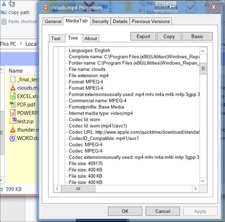The image size is (225, 222).
Task: Select the _final_test file icon in Explorer
Action: 13,79
